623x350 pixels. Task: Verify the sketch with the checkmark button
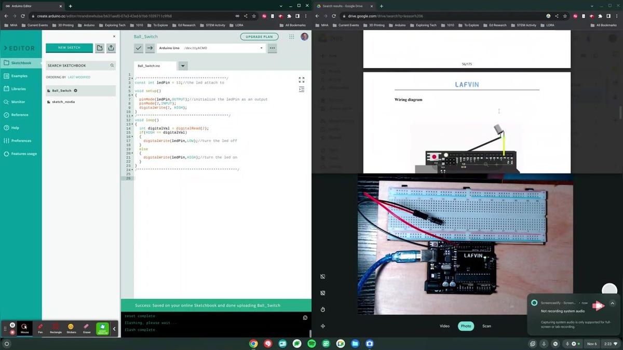tap(139, 48)
